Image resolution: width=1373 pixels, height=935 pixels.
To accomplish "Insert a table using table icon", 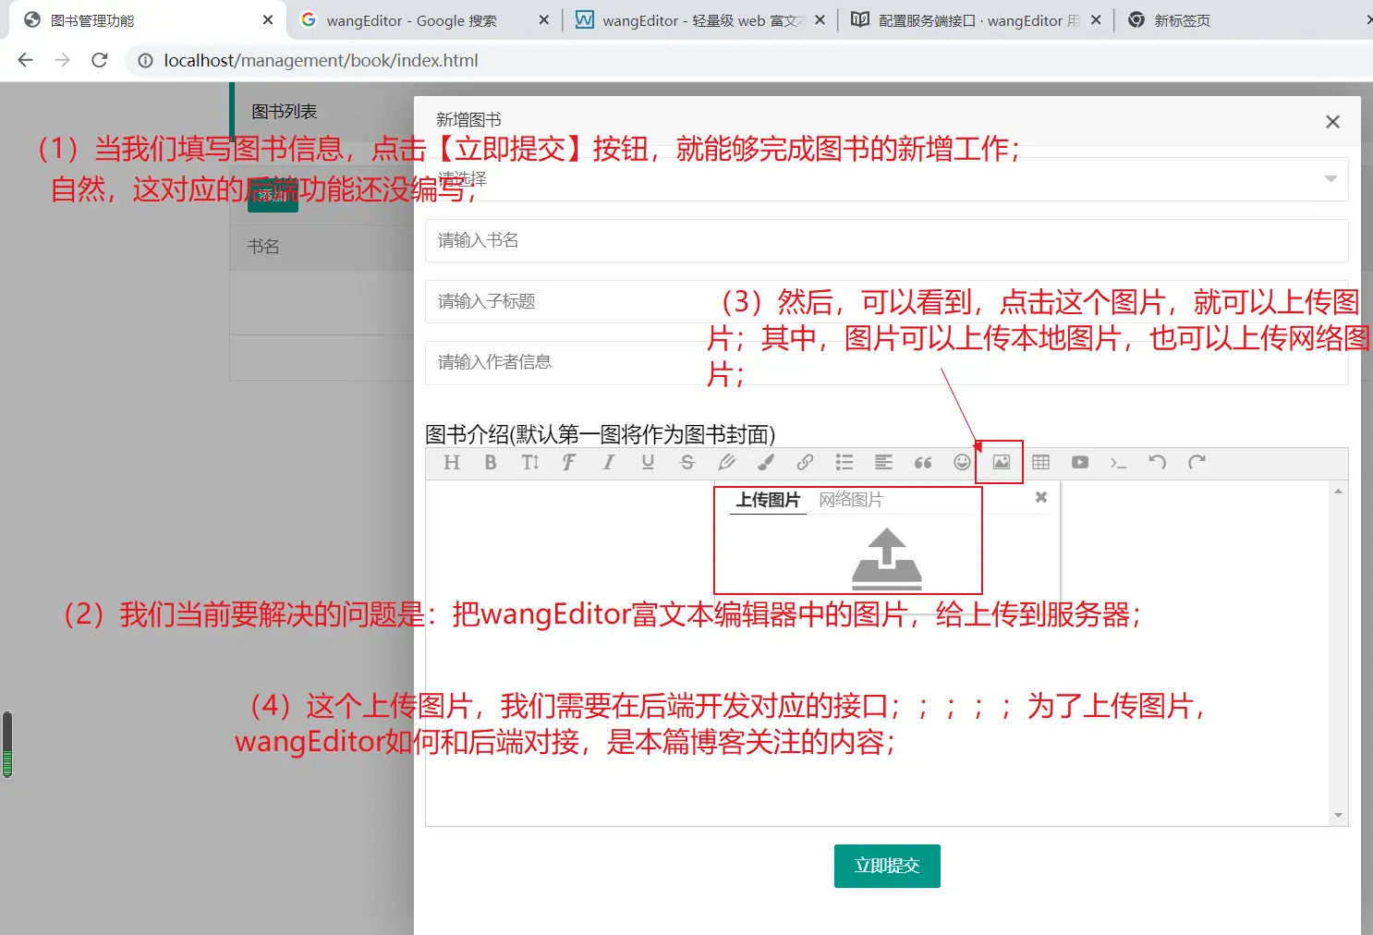I will tap(1040, 462).
